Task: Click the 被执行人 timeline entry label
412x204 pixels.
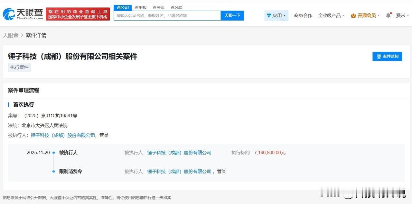Action: click(68, 153)
